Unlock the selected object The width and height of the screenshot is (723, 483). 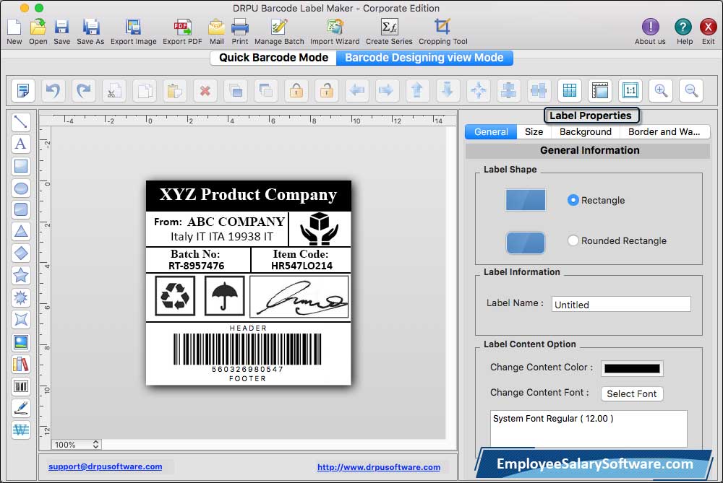pyautogui.click(x=327, y=90)
